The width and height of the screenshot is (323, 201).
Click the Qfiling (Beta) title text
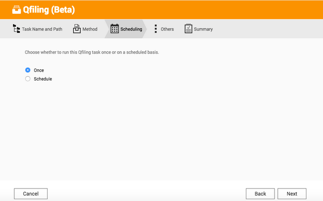pos(49,10)
